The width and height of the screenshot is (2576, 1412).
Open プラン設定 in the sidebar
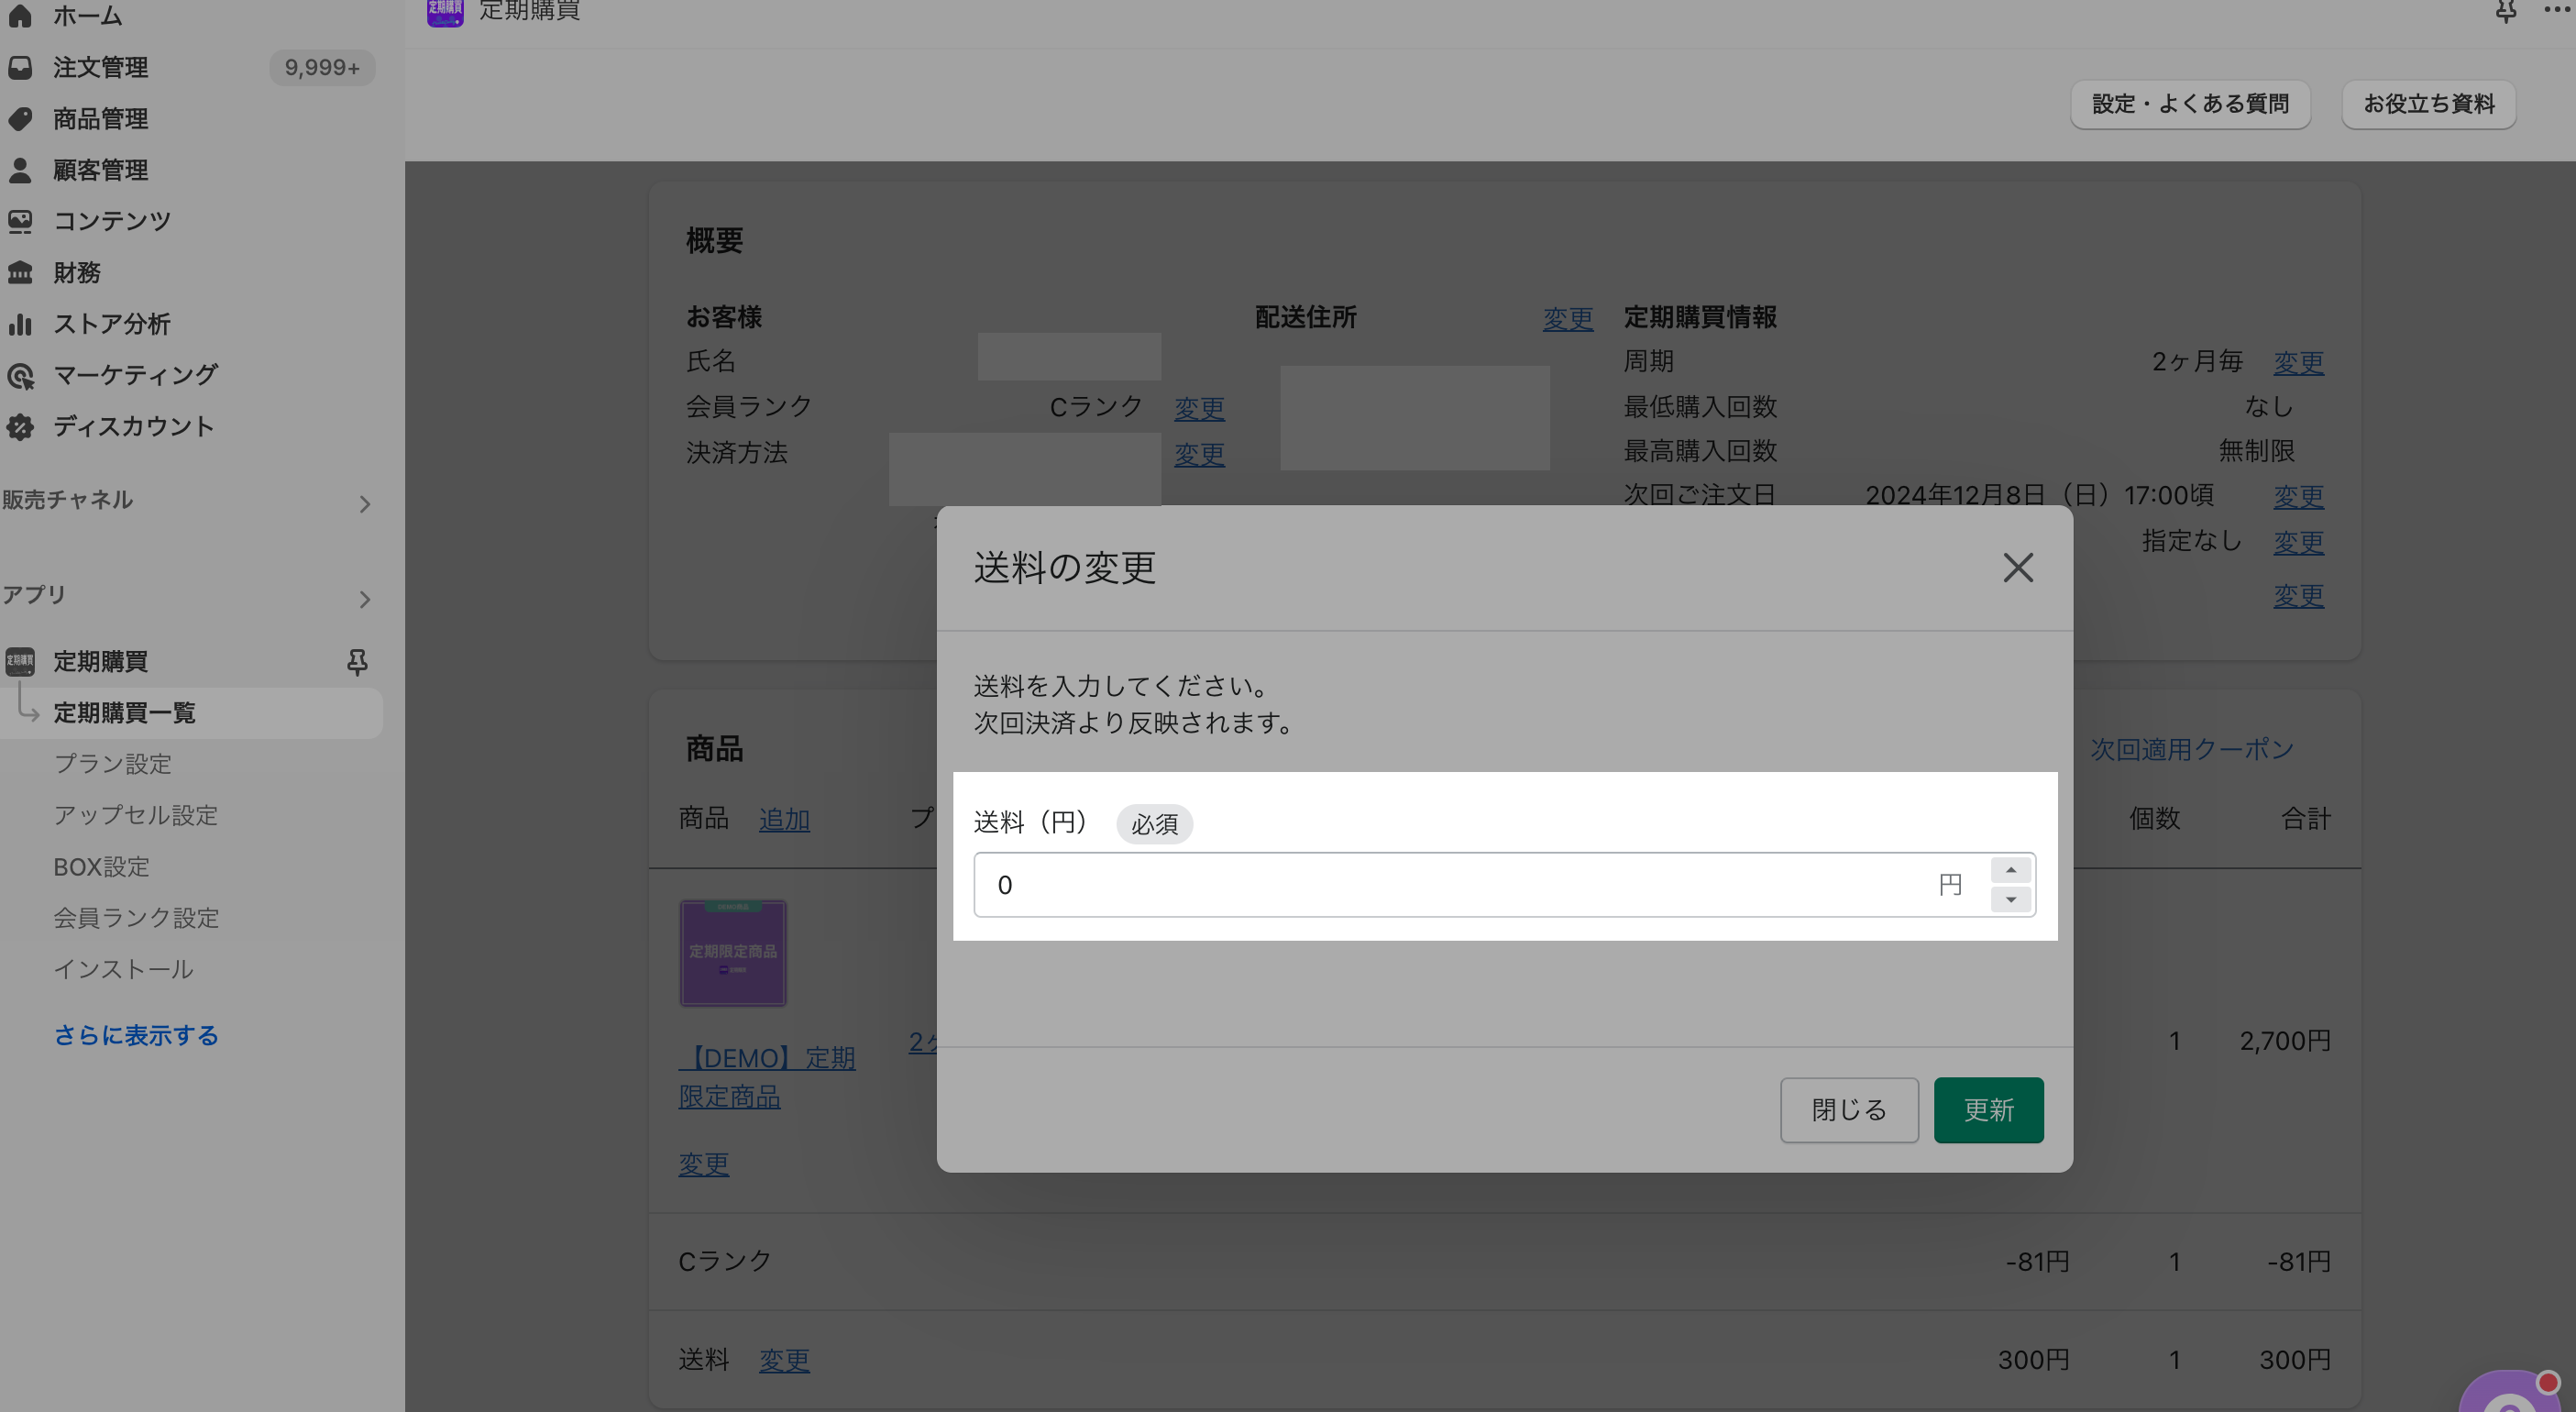[x=112, y=764]
